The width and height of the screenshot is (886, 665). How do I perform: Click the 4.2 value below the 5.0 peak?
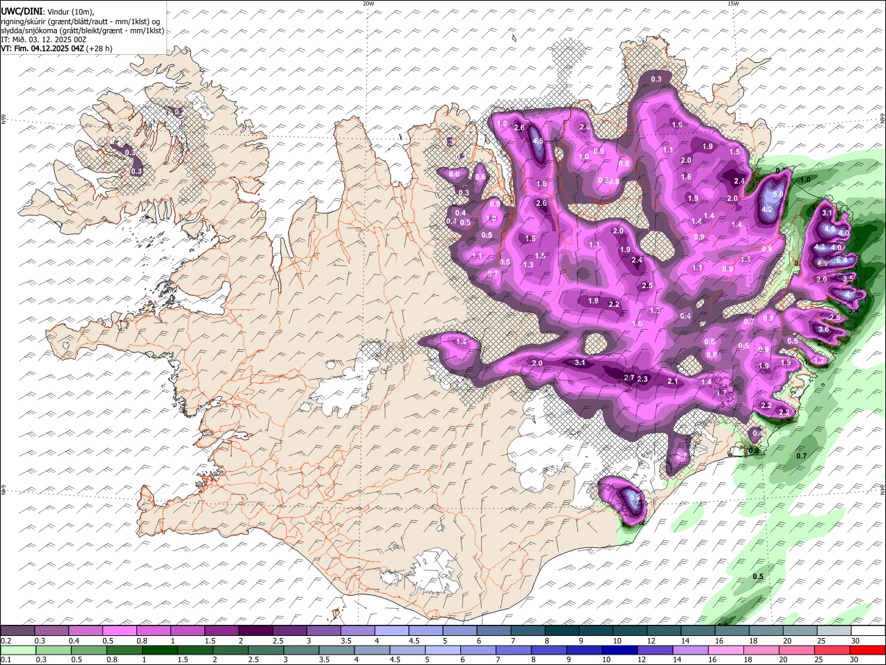[x=767, y=209]
